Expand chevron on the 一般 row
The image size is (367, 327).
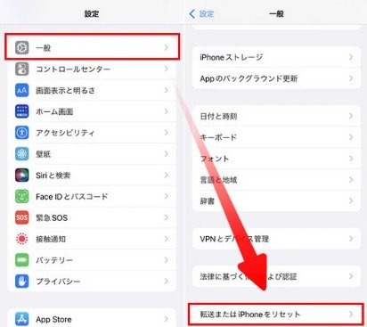[x=167, y=47]
